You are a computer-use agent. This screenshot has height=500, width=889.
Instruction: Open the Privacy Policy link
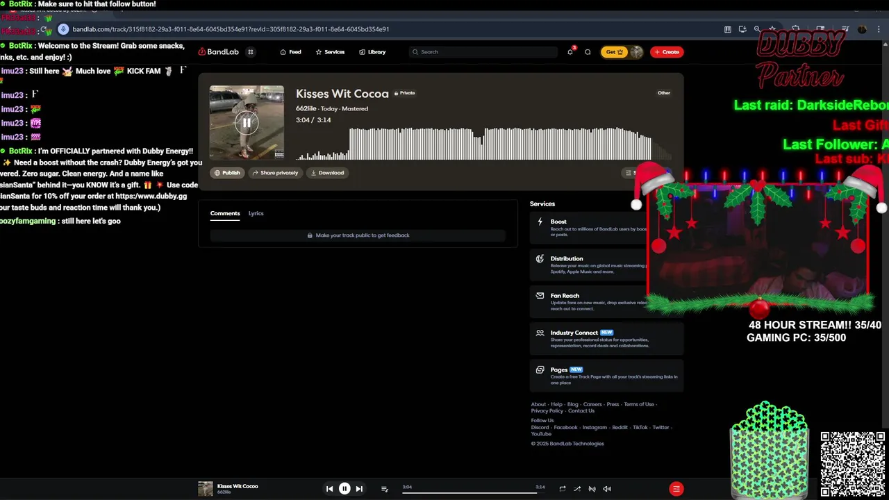[547, 410]
